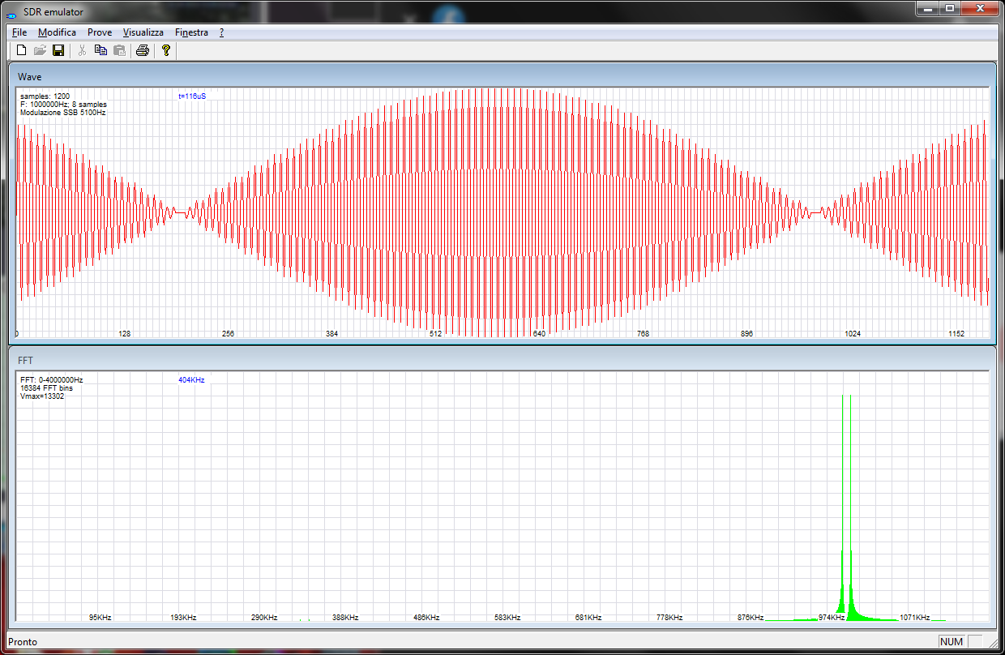The width and height of the screenshot is (1005, 655).
Task: Click the yellow question mark help icon
Action: [166, 51]
